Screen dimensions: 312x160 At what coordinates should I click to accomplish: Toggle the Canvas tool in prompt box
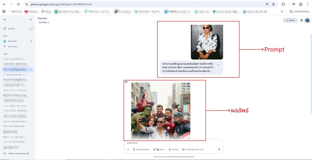[x=173, y=149]
